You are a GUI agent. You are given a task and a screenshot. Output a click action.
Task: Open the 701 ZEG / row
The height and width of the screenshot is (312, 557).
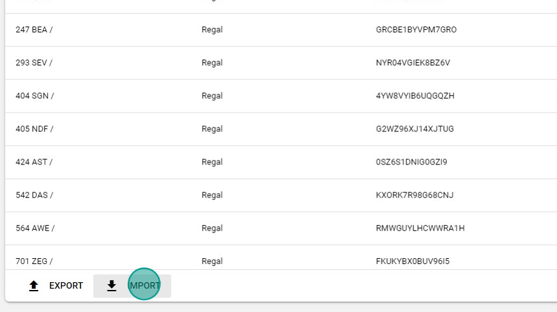point(281,258)
